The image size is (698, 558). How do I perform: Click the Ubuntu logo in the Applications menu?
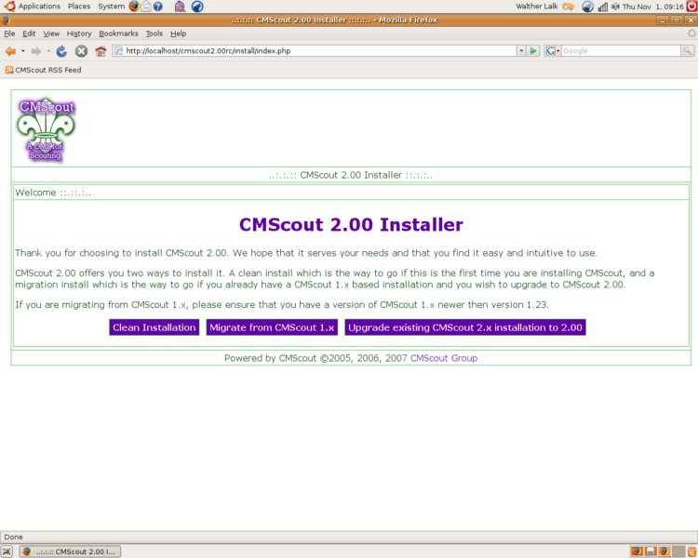coord(9,7)
